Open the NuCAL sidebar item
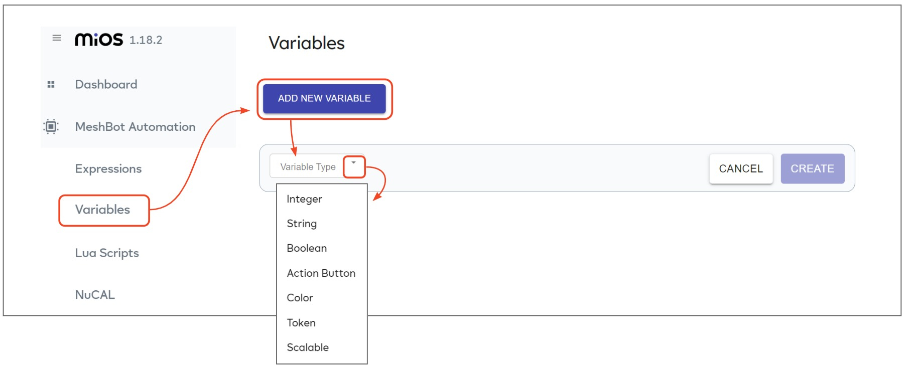Screen dimensions: 905x370 point(95,295)
